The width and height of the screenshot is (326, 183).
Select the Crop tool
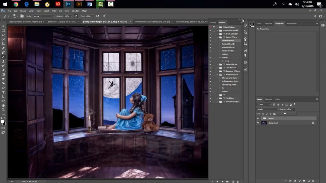click(x=3, y=44)
